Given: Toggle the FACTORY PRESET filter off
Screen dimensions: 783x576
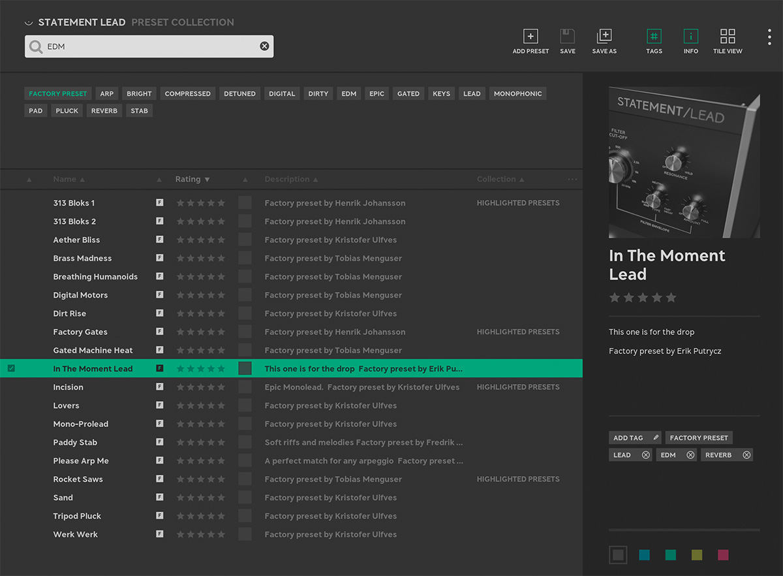Looking at the screenshot, I should 57,93.
